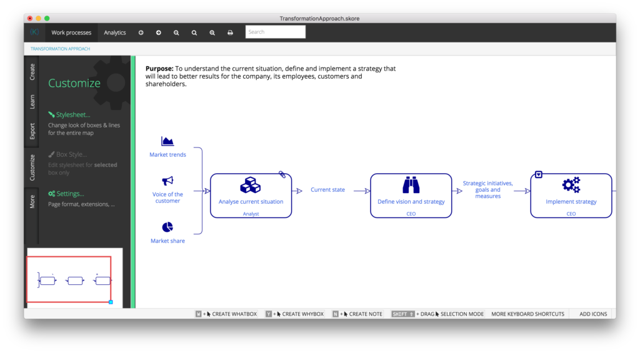Click the Settings gears icon
Image resolution: width=640 pixels, height=353 pixels.
point(51,194)
